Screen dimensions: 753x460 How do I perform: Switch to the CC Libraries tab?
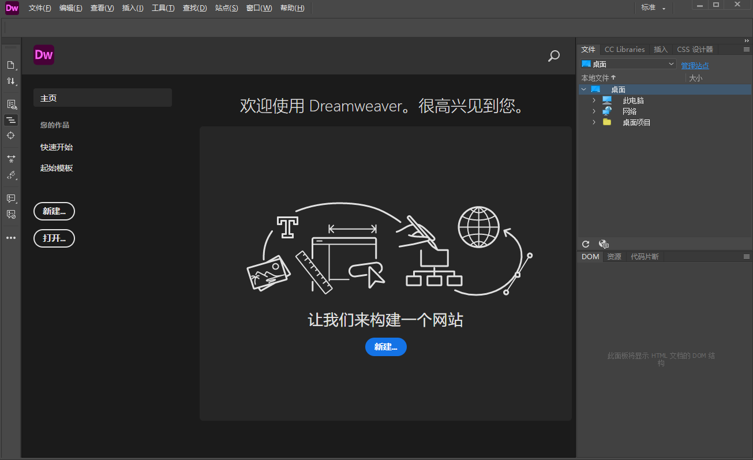pos(625,50)
